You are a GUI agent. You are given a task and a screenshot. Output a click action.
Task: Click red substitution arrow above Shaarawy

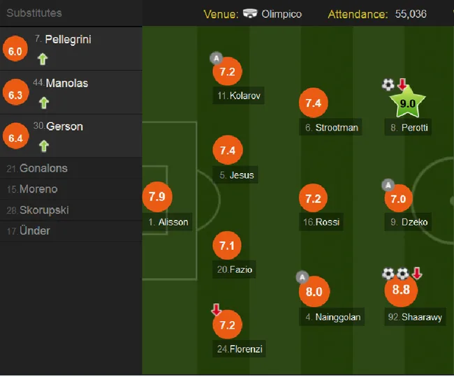click(x=417, y=273)
